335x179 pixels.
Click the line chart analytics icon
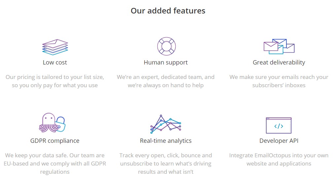point(166,124)
